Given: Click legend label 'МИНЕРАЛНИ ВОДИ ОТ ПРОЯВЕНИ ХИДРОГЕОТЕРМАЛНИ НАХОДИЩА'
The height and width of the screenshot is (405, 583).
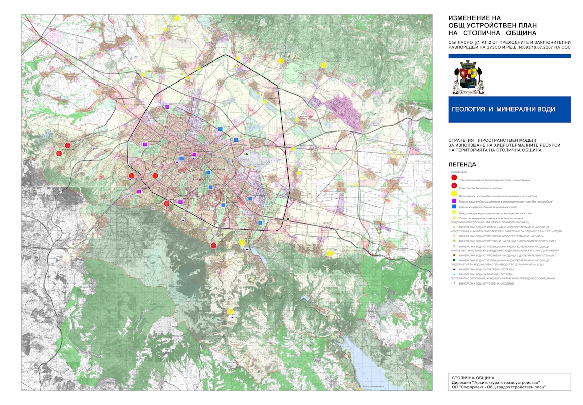Looking at the screenshot, I should [x=501, y=236].
